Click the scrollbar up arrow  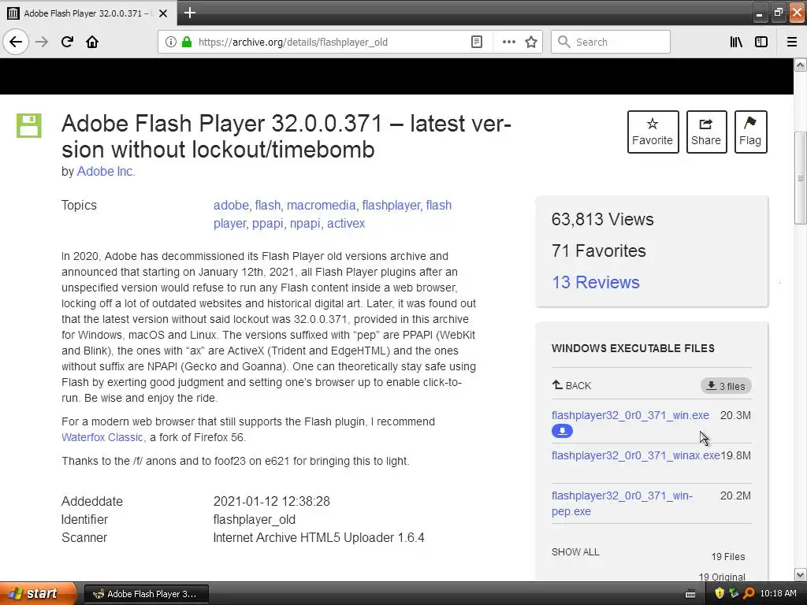tap(801, 65)
